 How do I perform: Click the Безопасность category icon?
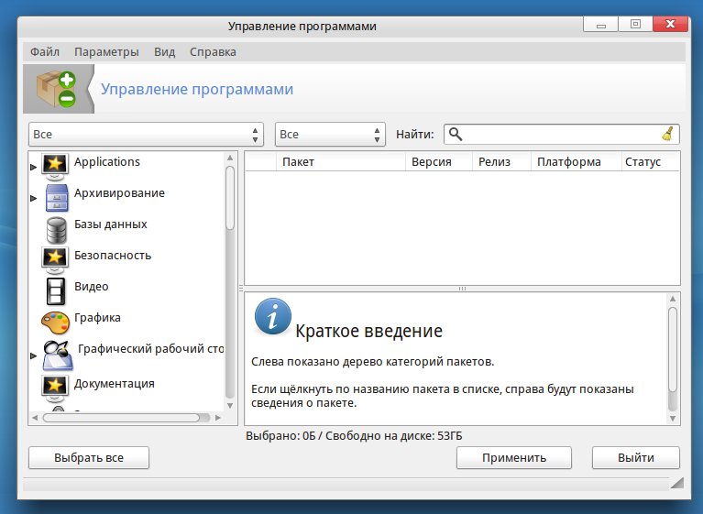pyautogui.click(x=55, y=259)
